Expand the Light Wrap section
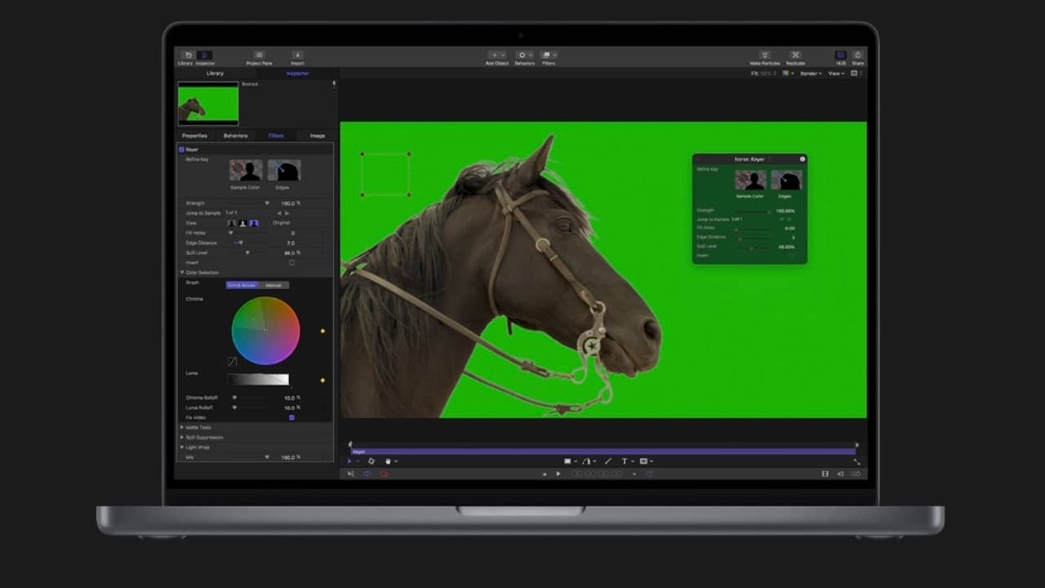This screenshot has width=1045, height=588. [x=182, y=447]
